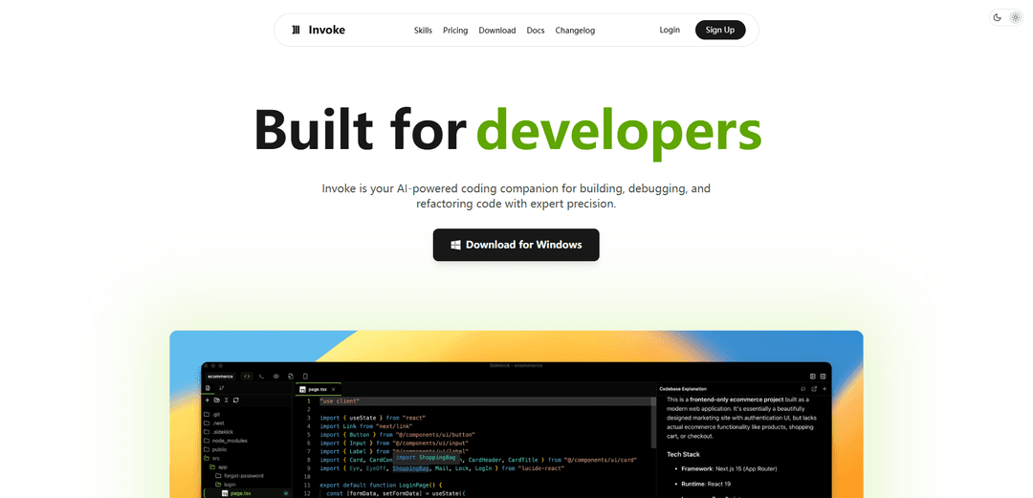Image resolution: width=1033 pixels, height=498 pixels.
Task: Click the eye preview icon in the IDE
Action: pos(275,377)
